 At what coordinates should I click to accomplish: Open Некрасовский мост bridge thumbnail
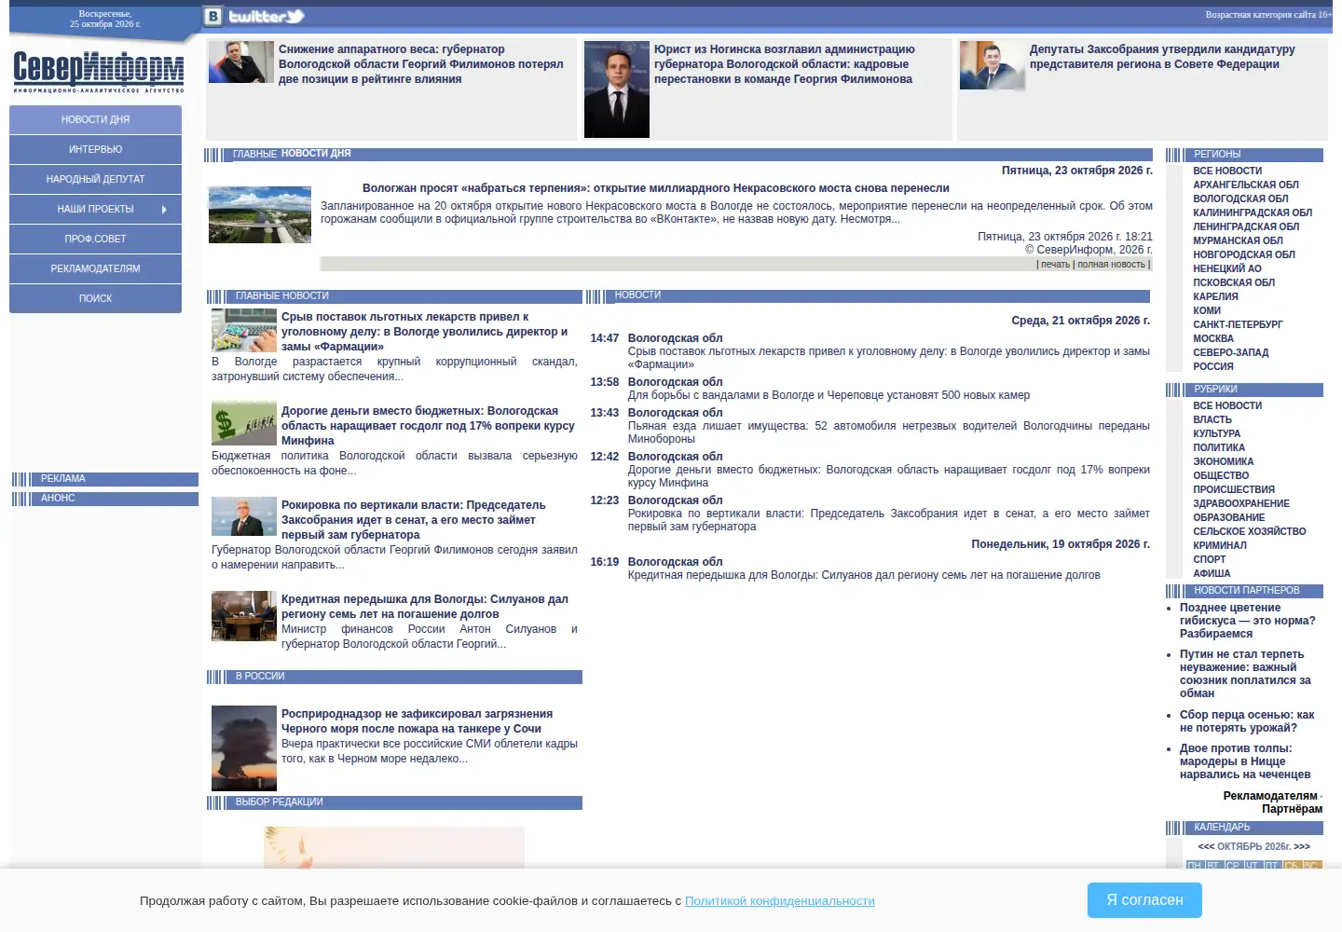(260, 214)
